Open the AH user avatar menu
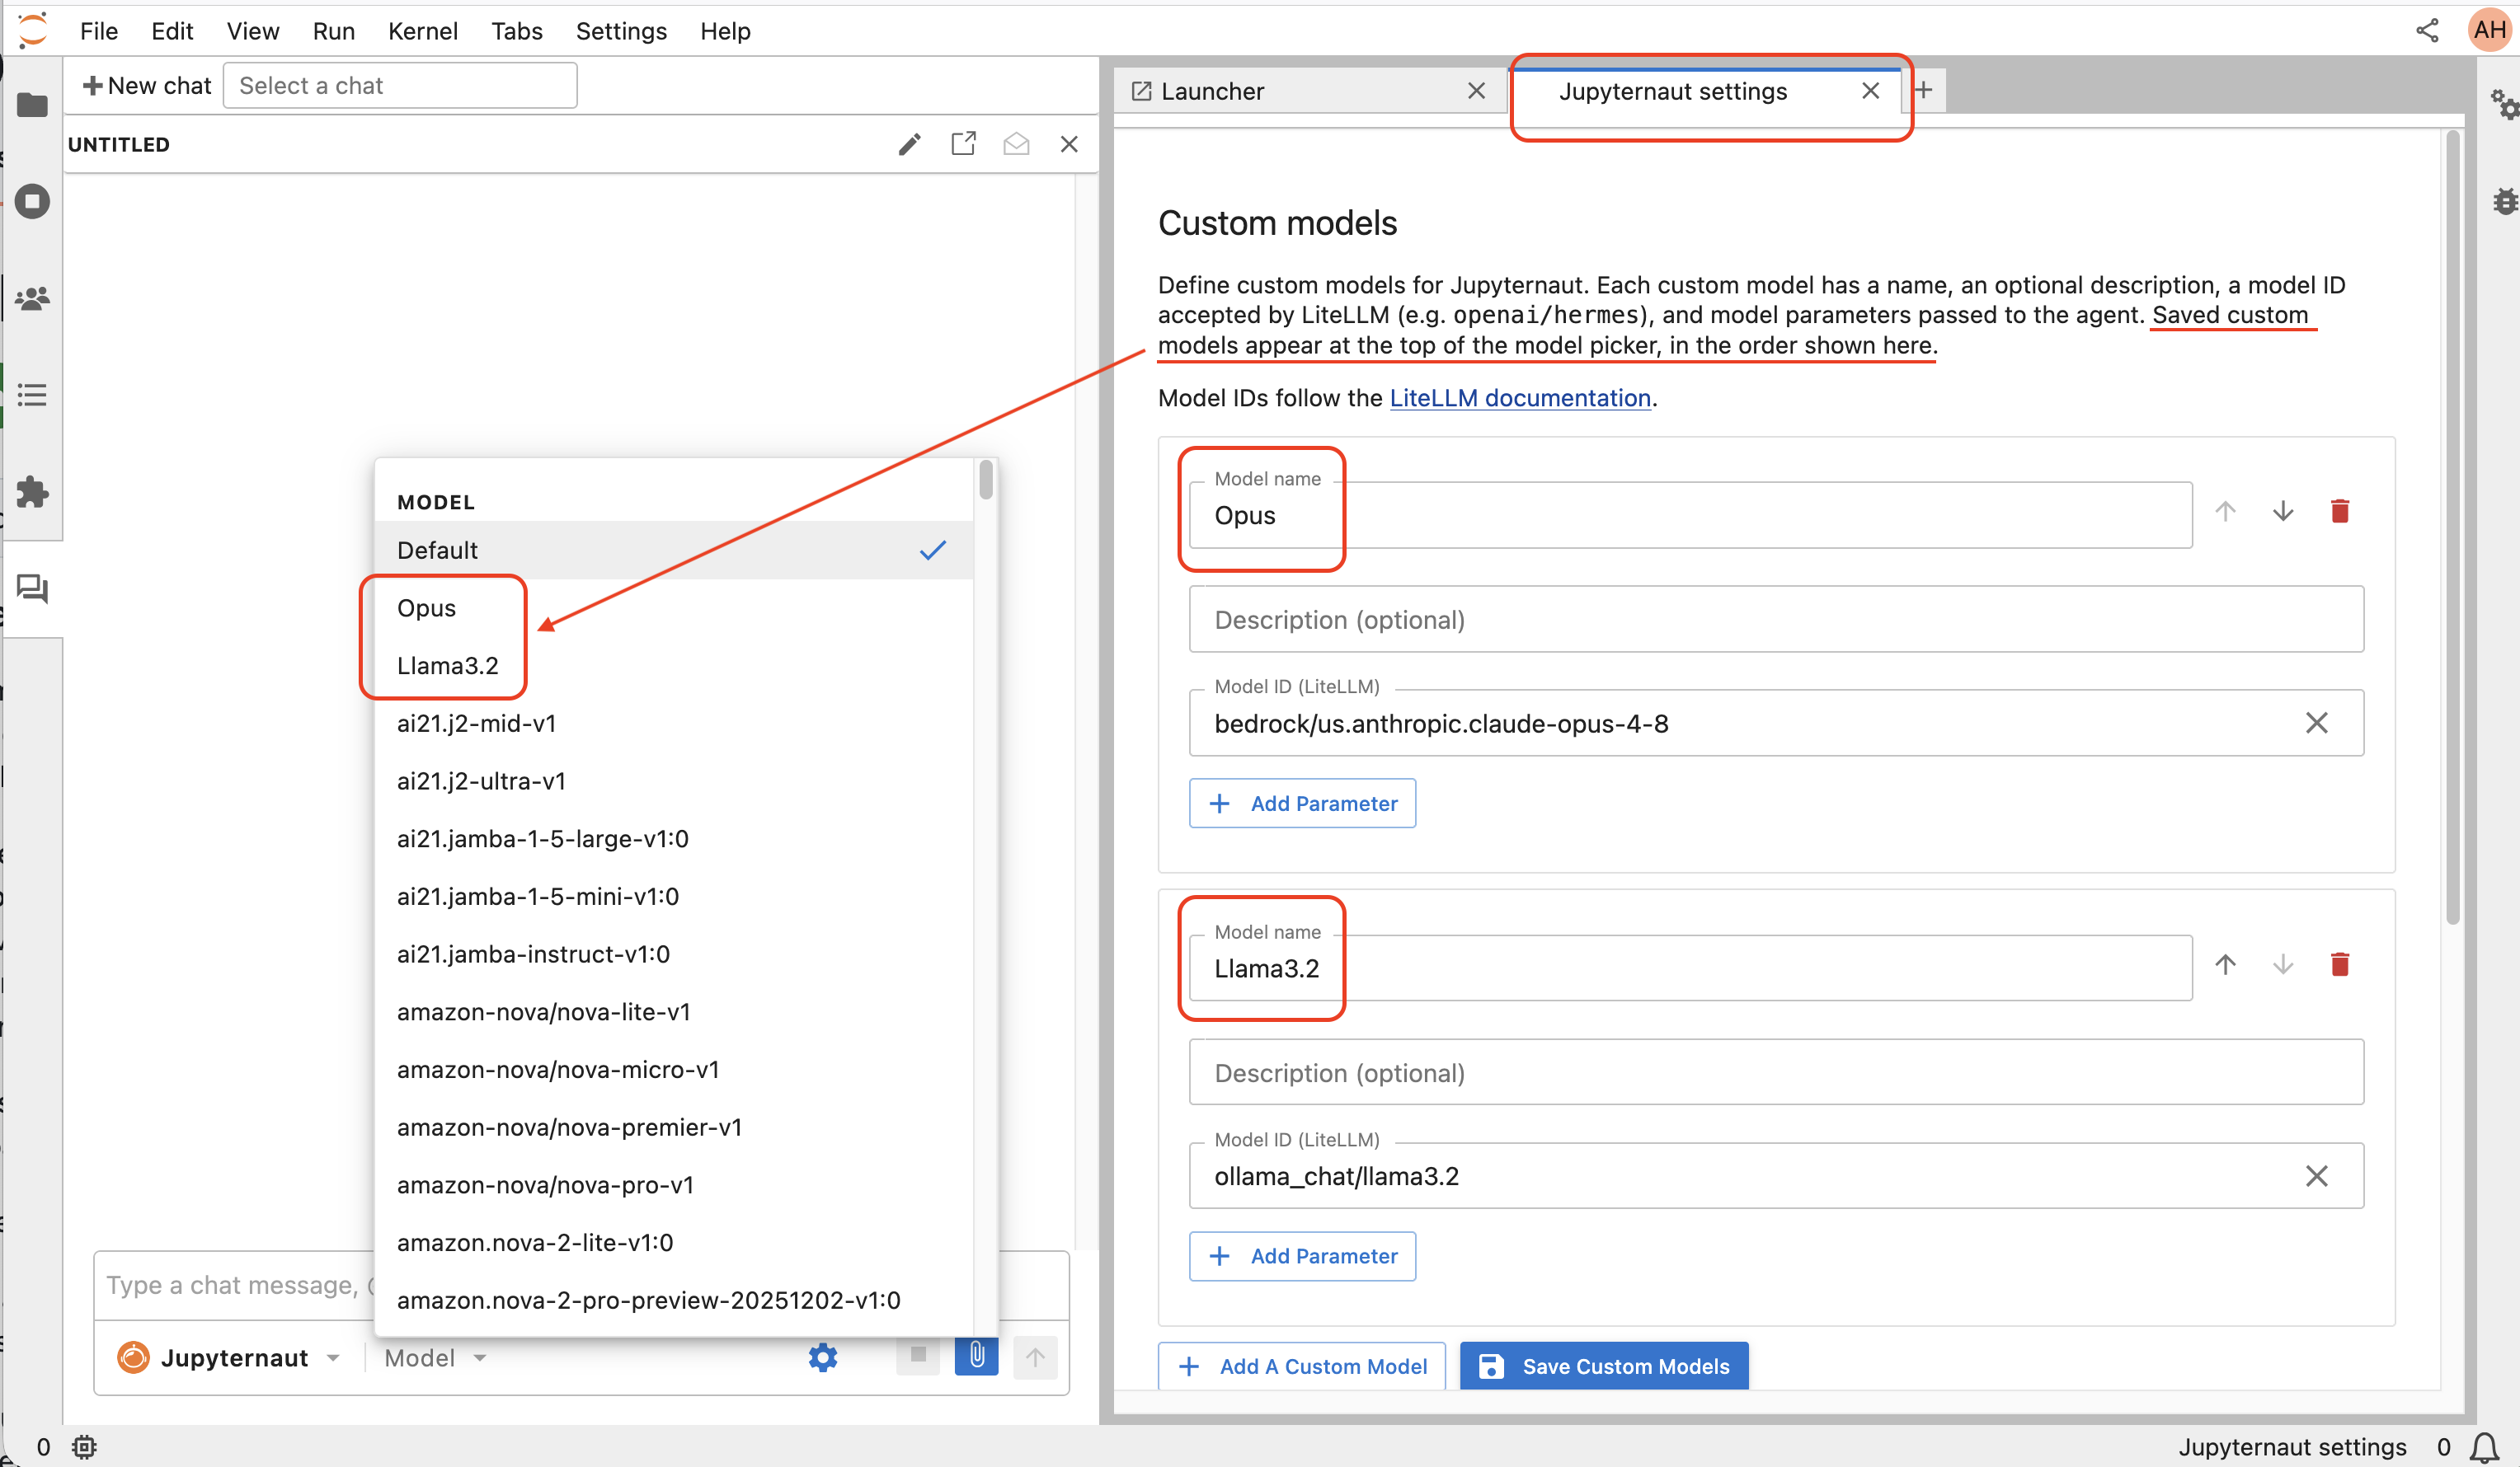 click(x=2488, y=30)
